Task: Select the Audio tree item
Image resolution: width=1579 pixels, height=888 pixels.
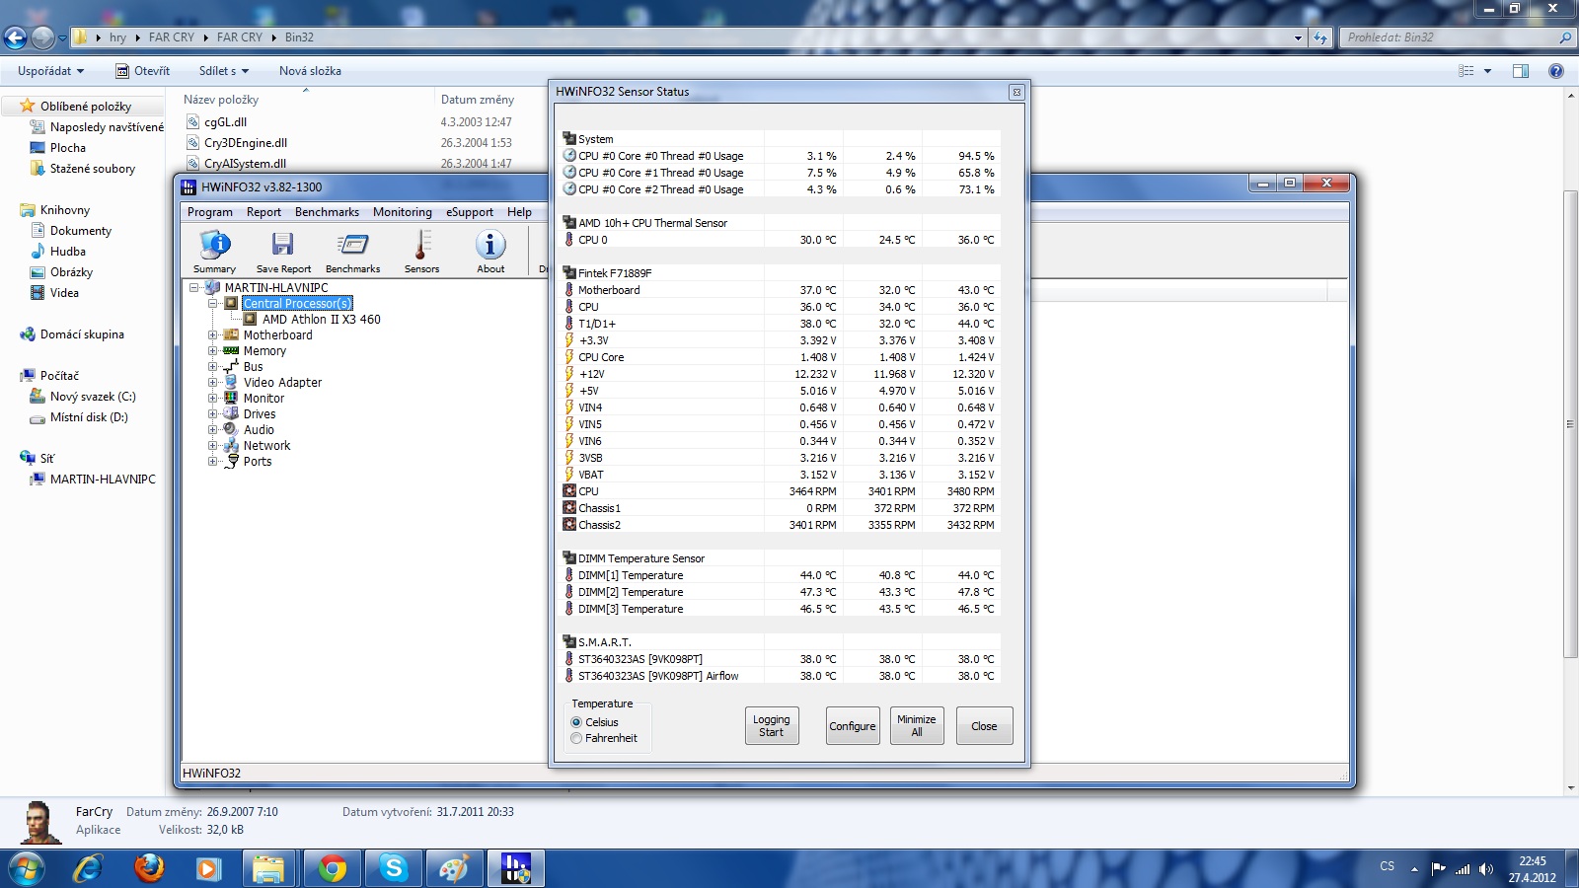Action: (x=259, y=430)
